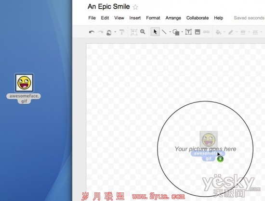Select the Zoom magnifier tool
This screenshot has width=265, height=201.
coord(143,32)
